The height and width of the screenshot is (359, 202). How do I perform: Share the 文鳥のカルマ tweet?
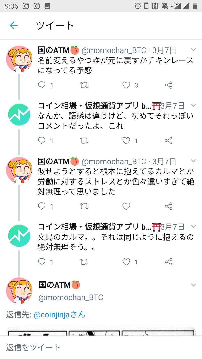pos(168,262)
